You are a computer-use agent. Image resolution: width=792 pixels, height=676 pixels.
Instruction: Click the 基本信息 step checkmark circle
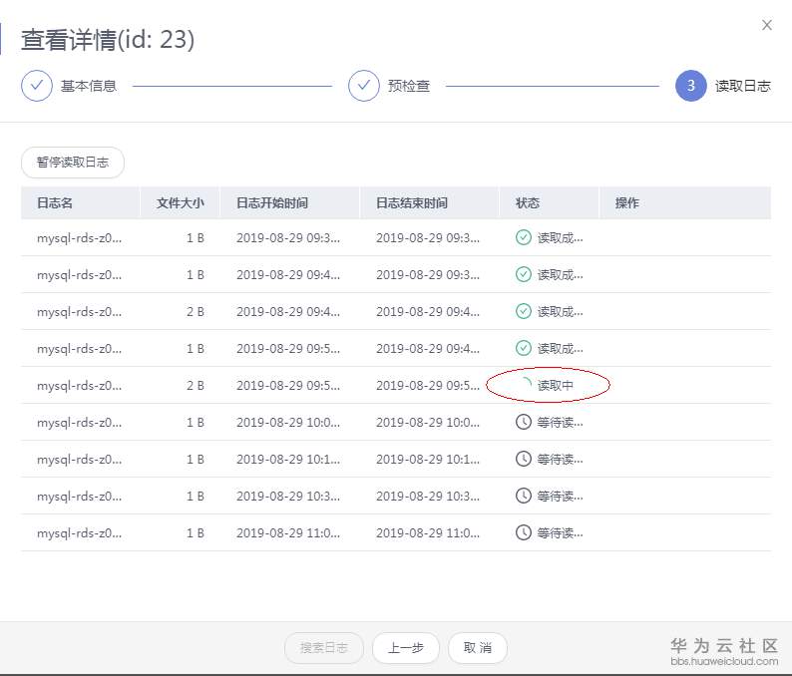coord(36,86)
